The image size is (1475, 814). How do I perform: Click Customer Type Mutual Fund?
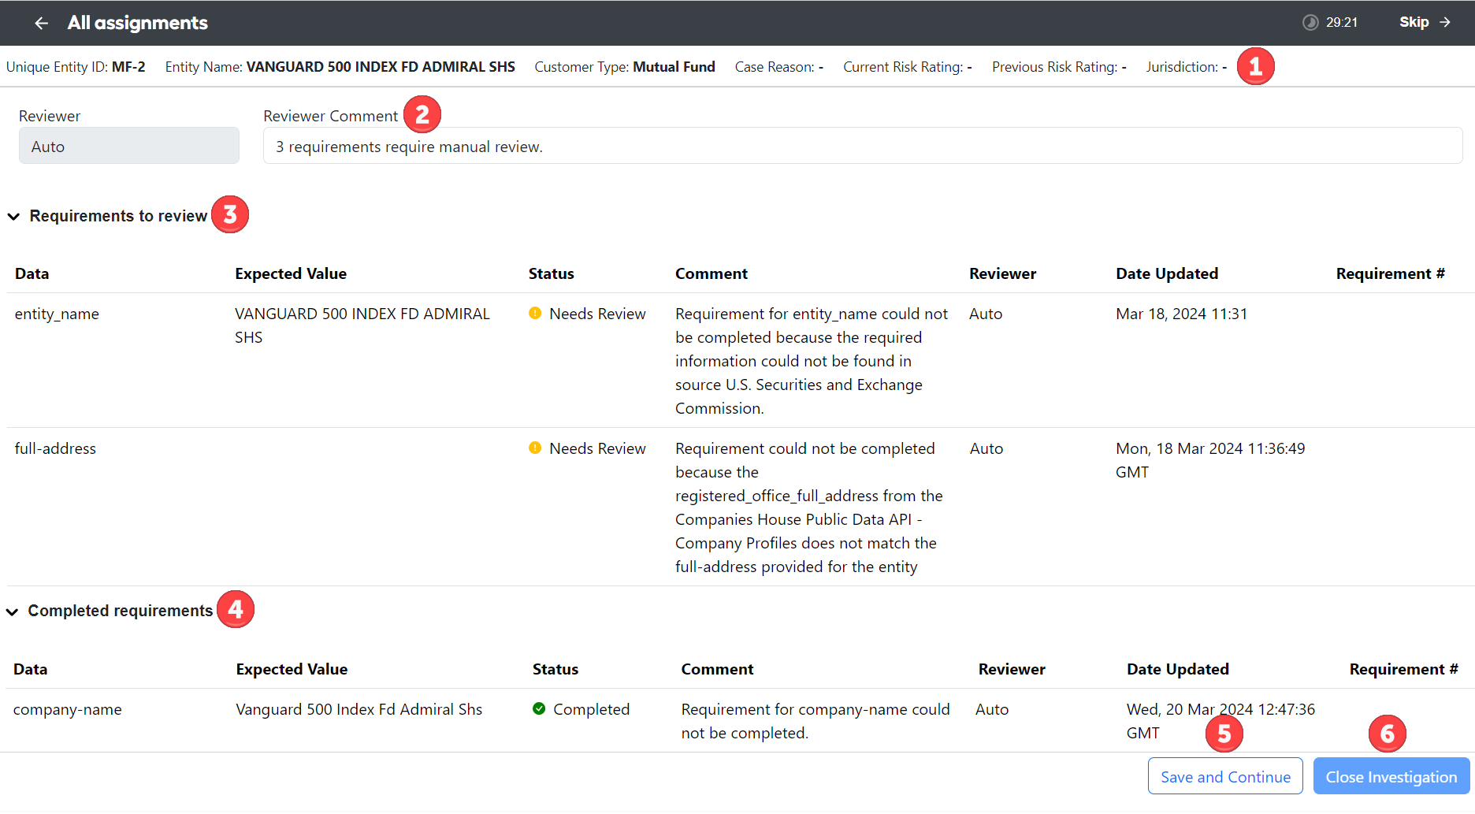[625, 67]
